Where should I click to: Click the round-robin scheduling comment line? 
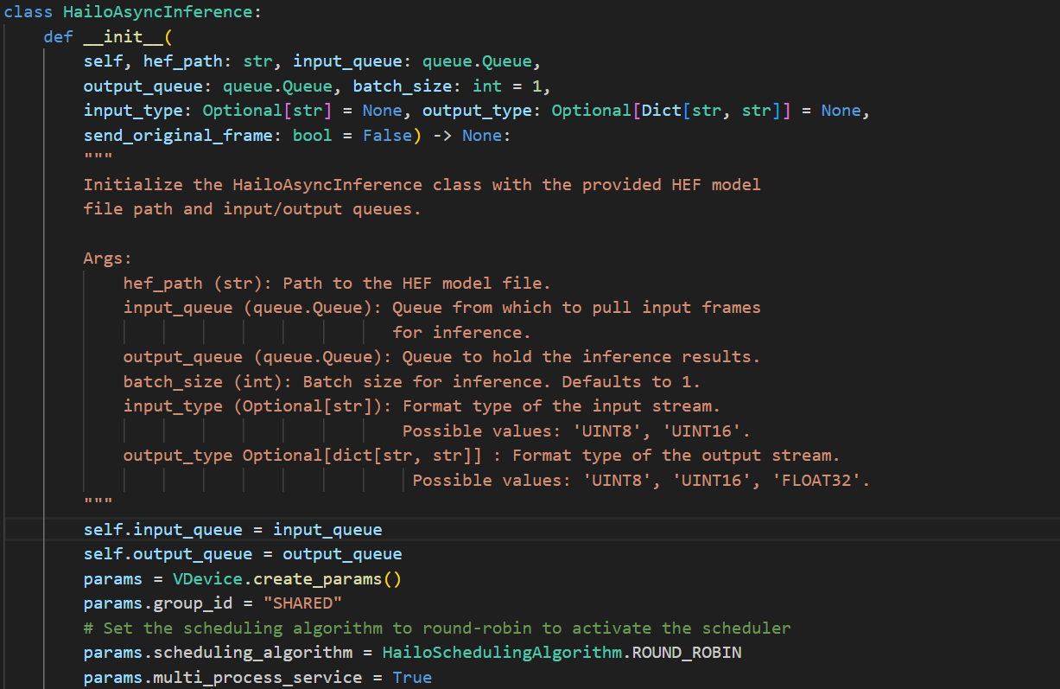[436, 628]
